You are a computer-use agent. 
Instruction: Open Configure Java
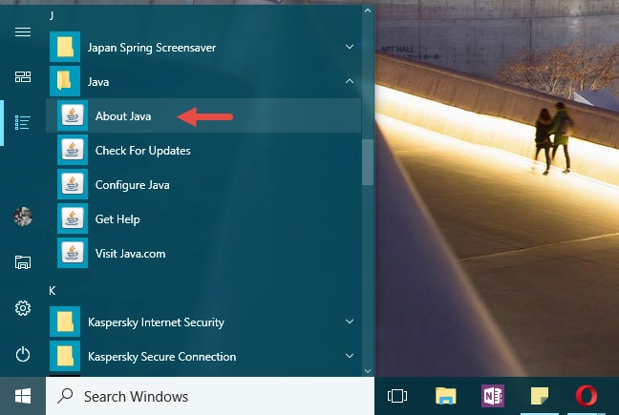(x=203, y=184)
